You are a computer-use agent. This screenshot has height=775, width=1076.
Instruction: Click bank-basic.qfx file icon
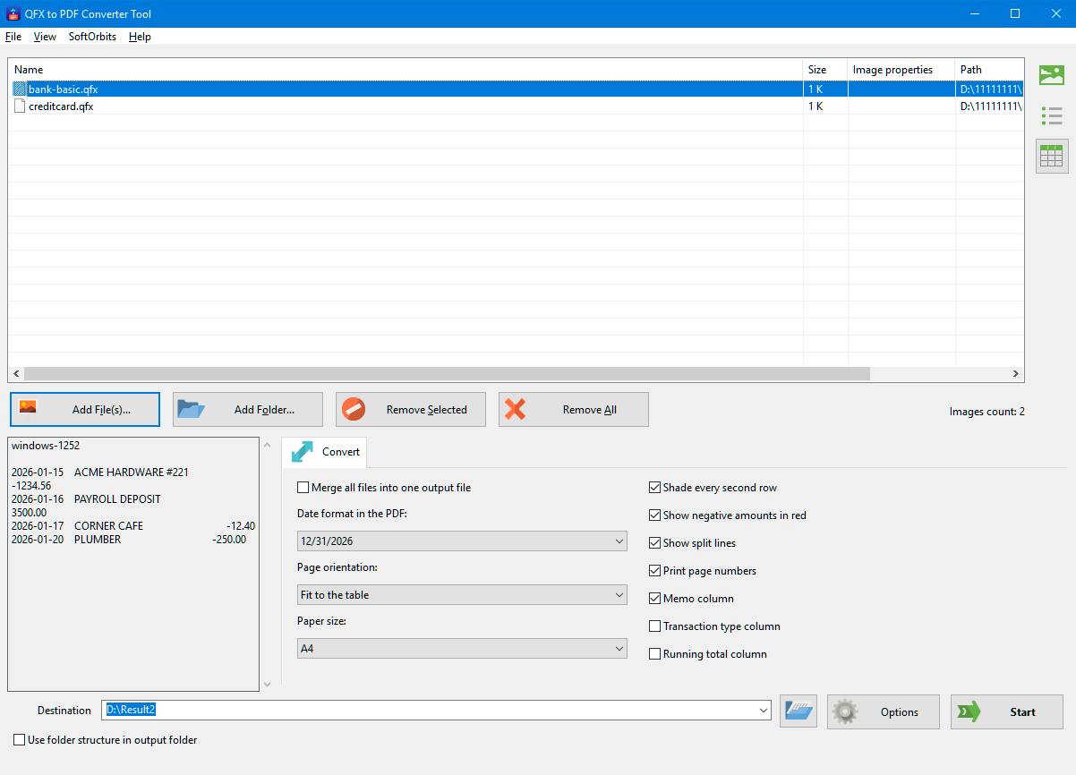coord(20,89)
